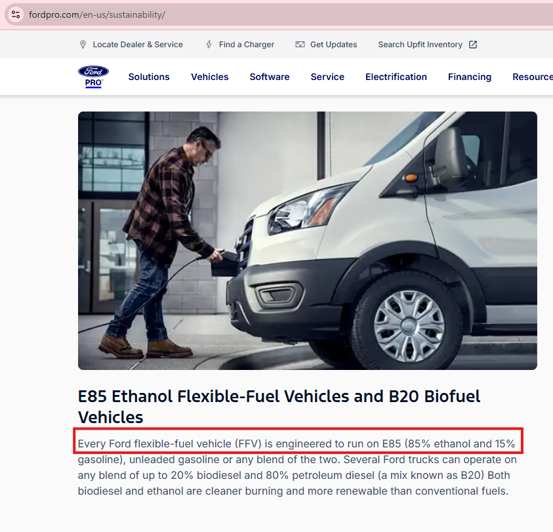Viewport: 553px width, 532px height.
Task: Click the text 'cleaner burning and more renewable'
Action: pyautogui.click(x=297, y=491)
